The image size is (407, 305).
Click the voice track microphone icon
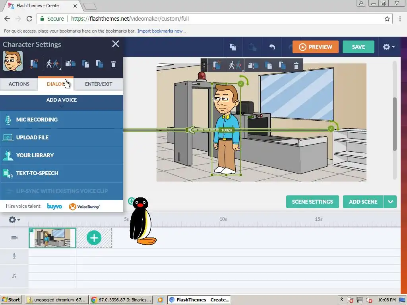pos(14,256)
